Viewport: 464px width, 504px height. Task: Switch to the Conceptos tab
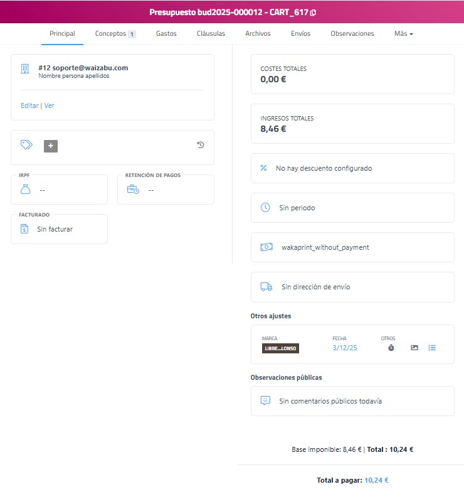pos(115,34)
